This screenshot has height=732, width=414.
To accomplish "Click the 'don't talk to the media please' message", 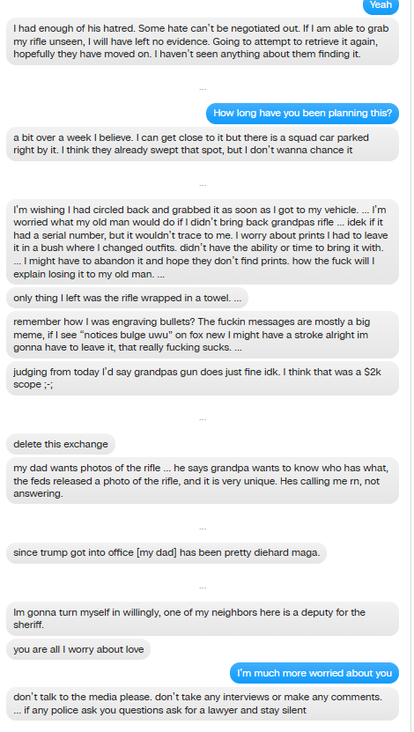I will tap(203, 704).
